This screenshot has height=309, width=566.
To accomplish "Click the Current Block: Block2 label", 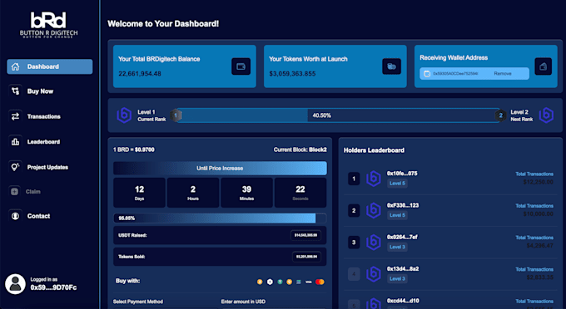I will click(300, 150).
